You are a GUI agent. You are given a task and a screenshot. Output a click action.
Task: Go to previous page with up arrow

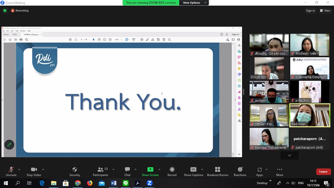point(70,40)
